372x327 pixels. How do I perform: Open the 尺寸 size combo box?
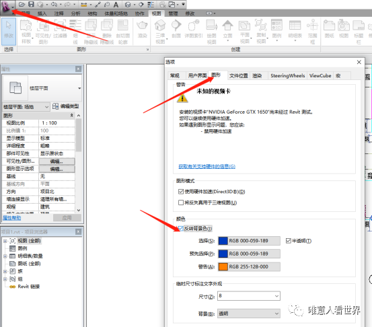pyautogui.click(x=249, y=296)
